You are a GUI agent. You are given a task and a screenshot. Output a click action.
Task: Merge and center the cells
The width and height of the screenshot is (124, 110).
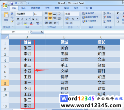(x=59, y=18)
